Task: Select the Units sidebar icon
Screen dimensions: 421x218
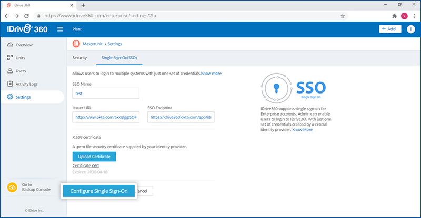Action: click(x=10, y=57)
